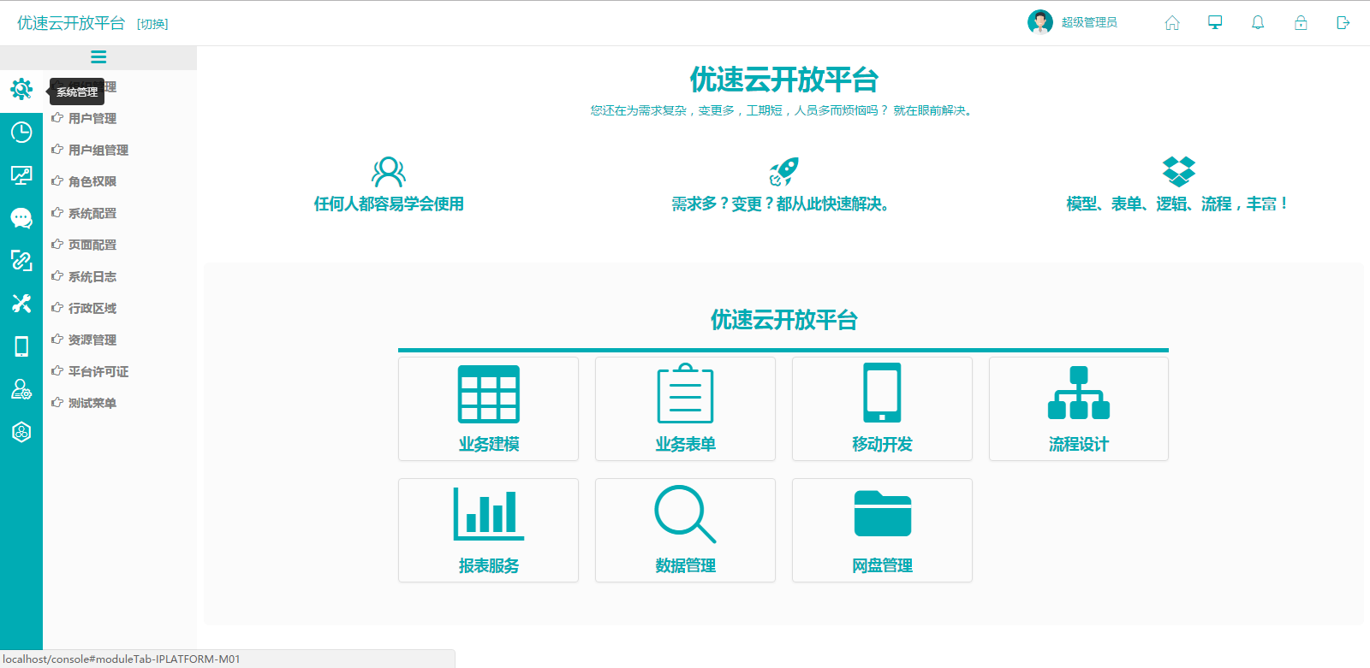Click the 模型、表单、逻辑、流程，丰富！ heading
The height and width of the screenshot is (668, 1370).
pyautogui.click(x=1178, y=204)
